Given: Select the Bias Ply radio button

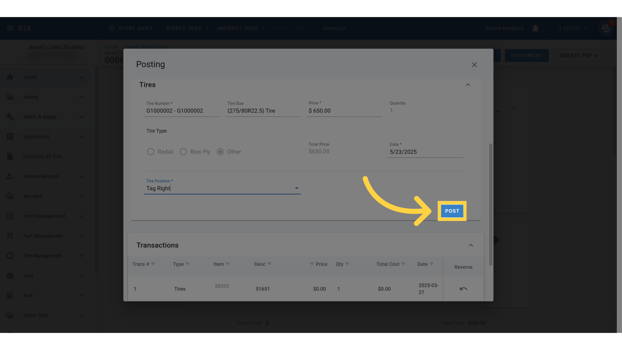Looking at the screenshot, I should coord(183,152).
